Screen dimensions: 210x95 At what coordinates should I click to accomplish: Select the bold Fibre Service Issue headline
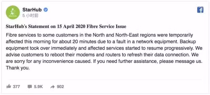(x=66, y=27)
